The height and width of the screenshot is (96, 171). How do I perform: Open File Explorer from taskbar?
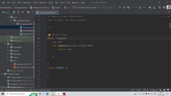click(53, 94)
